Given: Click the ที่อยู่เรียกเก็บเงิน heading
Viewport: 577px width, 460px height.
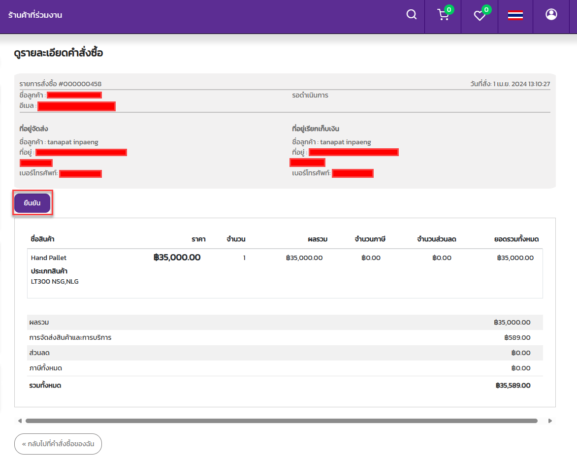Looking at the screenshot, I should pyautogui.click(x=315, y=129).
